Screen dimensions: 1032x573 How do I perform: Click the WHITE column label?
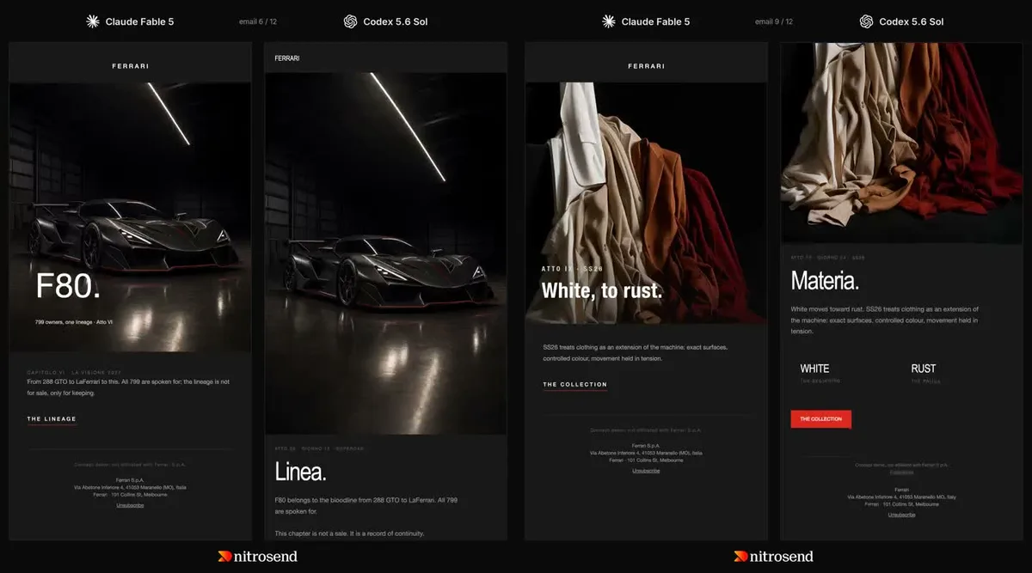click(814, 369)
